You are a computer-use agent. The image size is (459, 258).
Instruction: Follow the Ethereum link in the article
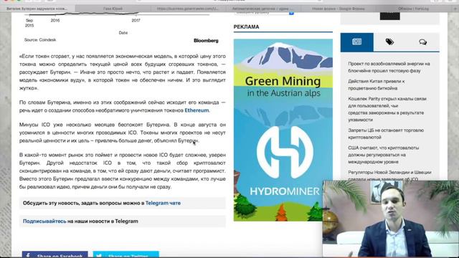point(197,110)
